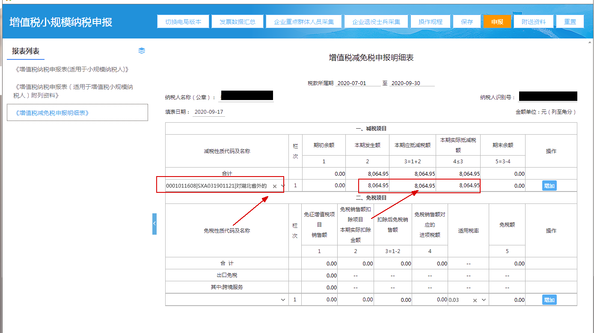
Task: Click the 金额单位：元（列至角分） label
Action: pos(546,112)
